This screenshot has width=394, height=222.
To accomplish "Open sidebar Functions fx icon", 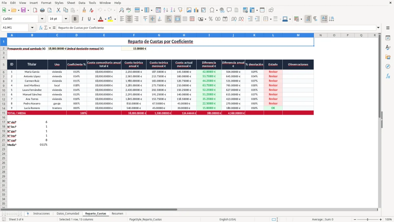I will point(388,76).
